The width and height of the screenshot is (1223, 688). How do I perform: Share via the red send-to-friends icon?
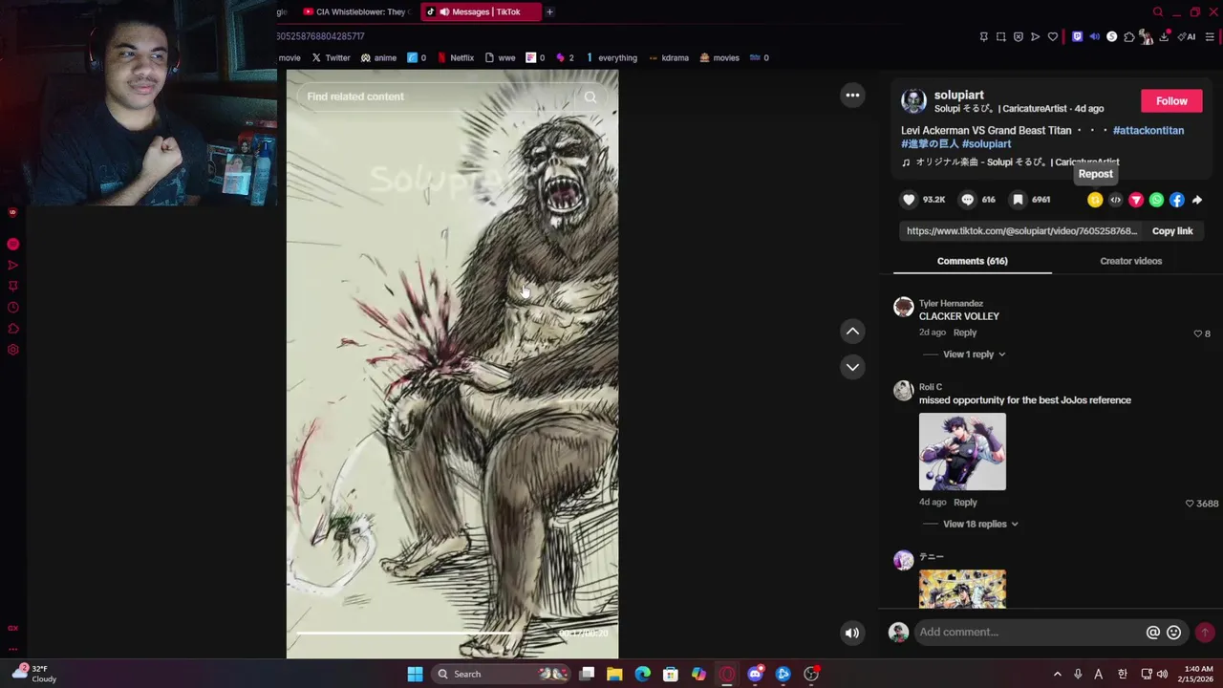click(x=1136, y=200)
